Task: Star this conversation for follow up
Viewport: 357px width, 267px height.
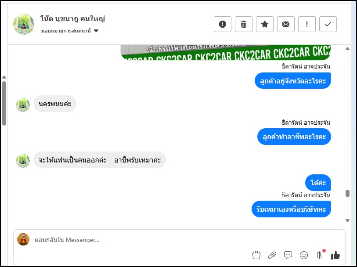Action: pyautogui.click(x=264, y=24)
